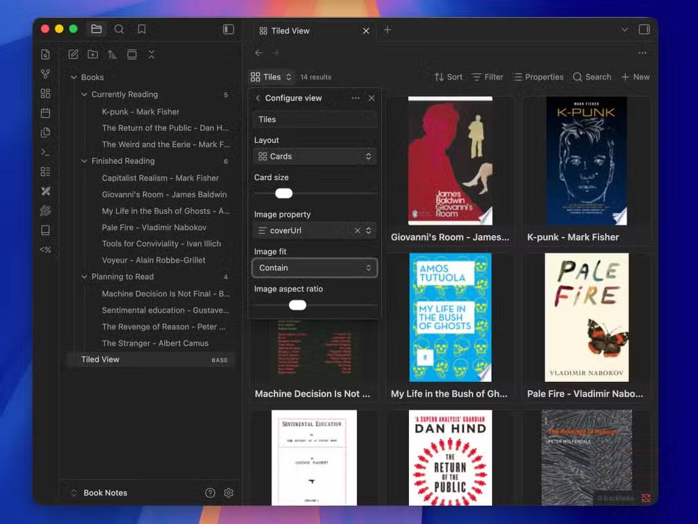The image size is (698, 524).
Task: Open the daily note calendar icon
Action: coord(45,113)
